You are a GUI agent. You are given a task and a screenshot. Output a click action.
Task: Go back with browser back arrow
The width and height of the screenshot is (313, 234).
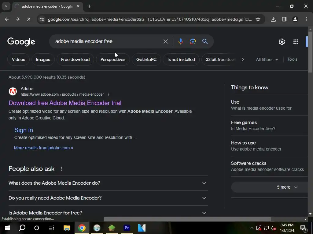pos(7,19)
